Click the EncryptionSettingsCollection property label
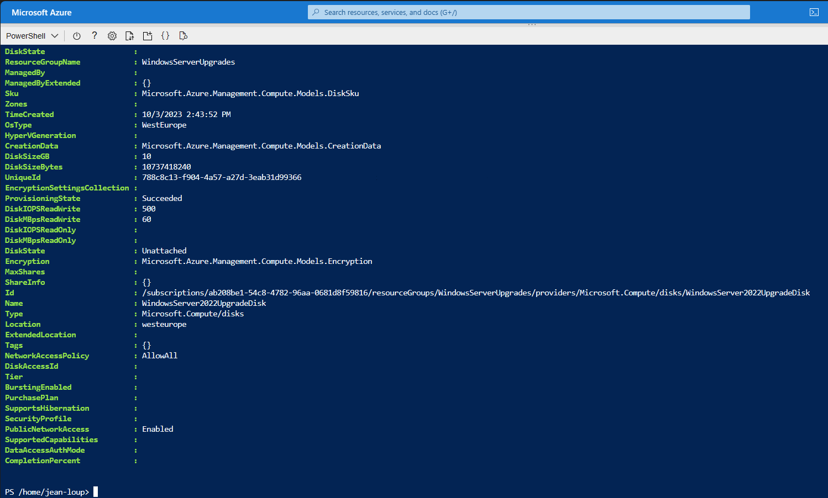Image resolution: width=828 pixels, height=498 pixels. point(67,188)
